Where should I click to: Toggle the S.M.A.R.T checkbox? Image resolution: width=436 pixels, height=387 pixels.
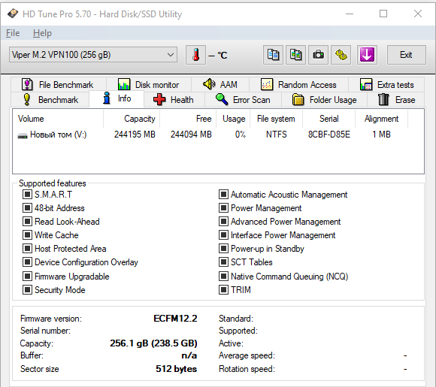(x=27, y=194)
